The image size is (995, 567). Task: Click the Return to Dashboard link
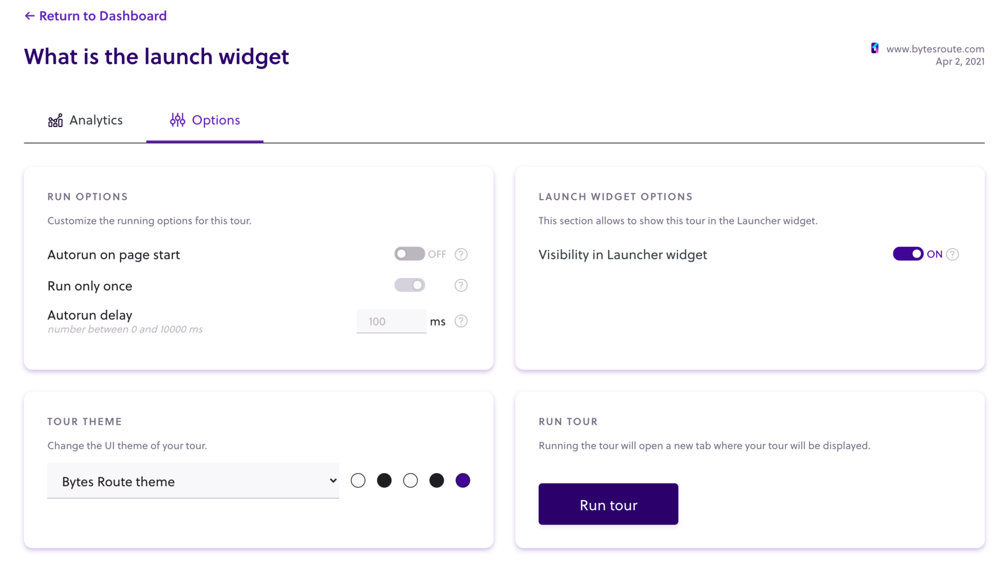click(103, 16)
